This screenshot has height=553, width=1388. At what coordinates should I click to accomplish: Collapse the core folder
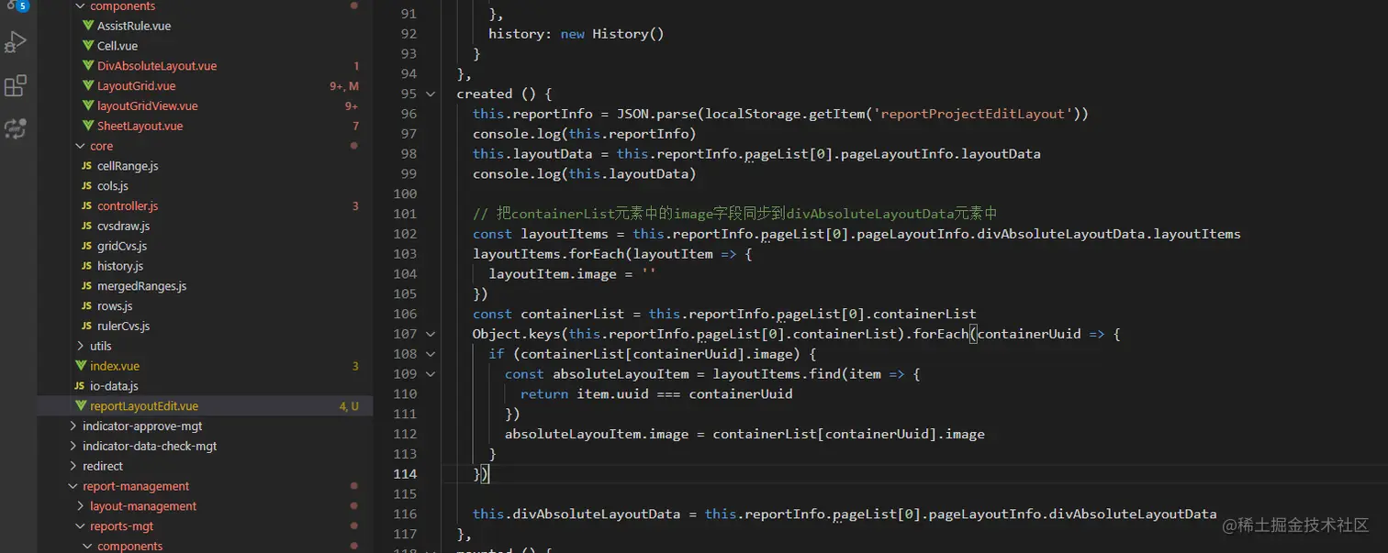(81, 146)
